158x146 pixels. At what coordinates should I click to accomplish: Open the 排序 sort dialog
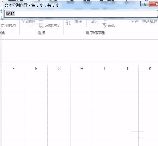(x=78, y=21)
